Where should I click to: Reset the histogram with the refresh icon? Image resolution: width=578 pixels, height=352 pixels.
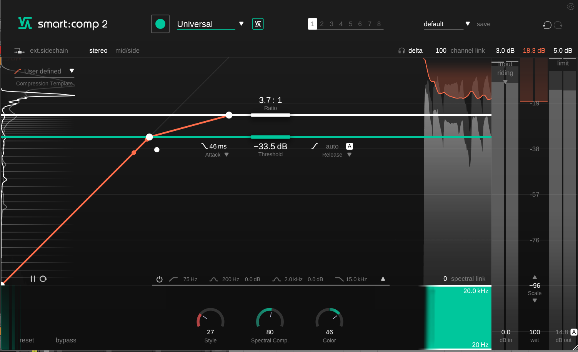click(x=43, y=279)
